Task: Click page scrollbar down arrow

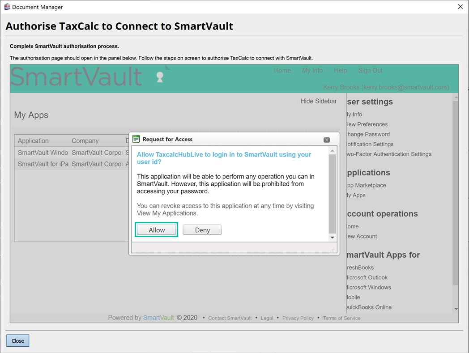Action: coord(456,309)
